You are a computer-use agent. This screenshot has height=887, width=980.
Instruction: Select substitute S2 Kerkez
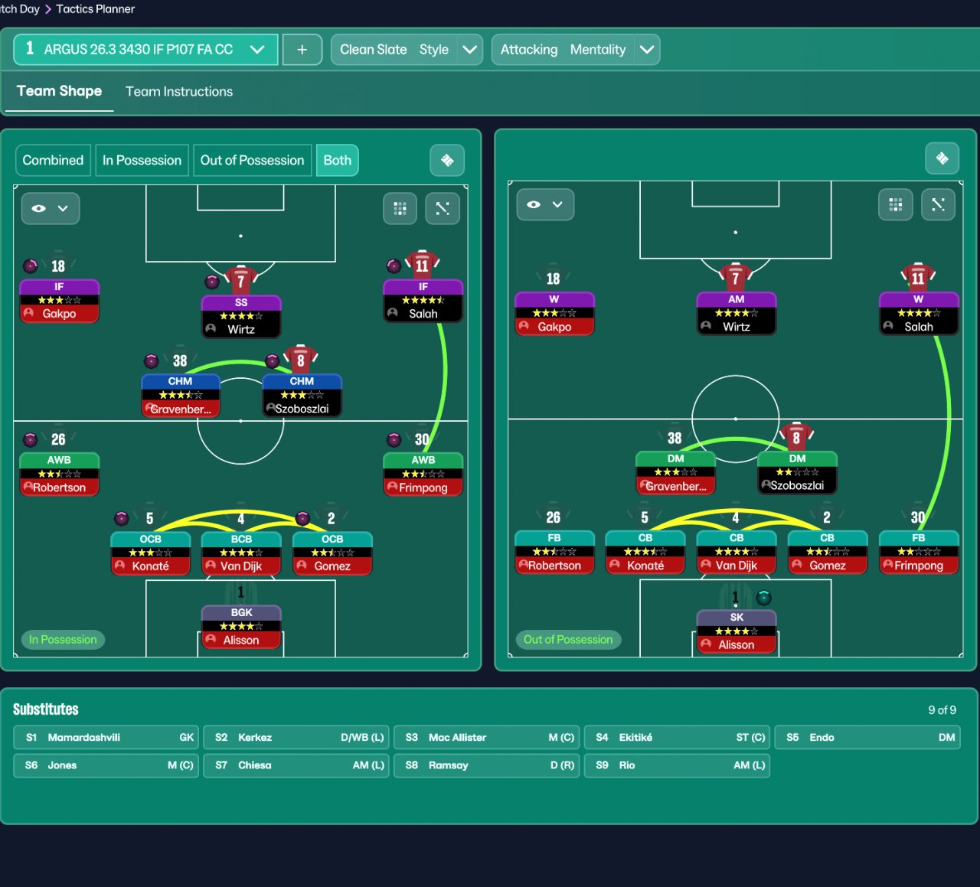pos(296,738)
